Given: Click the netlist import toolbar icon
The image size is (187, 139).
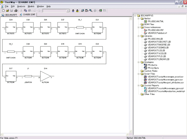Looking at the screenshot, I should (83, 11).
